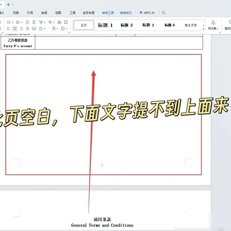
Task: Align paragraph text to the left
Action: (x=8, y=29)
